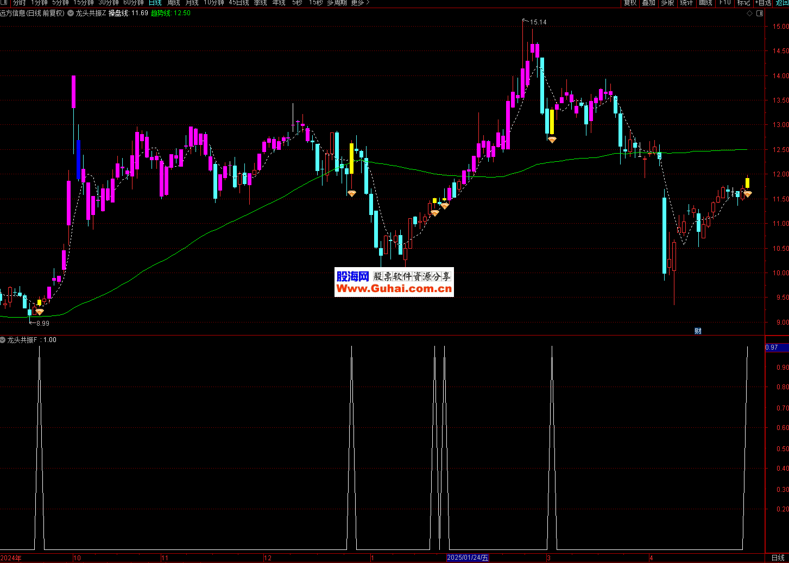Click the 9.00 price axis label
789x563 pixels.
point(782,322)
